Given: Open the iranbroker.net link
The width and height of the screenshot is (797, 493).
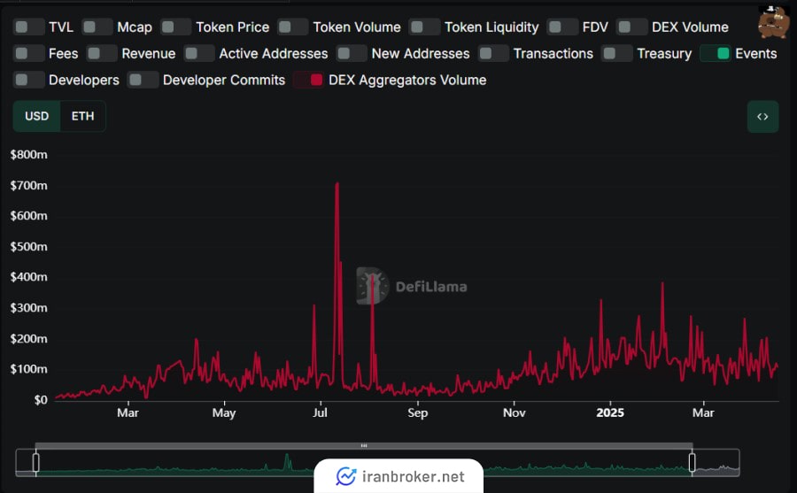Looking at the screenshot, I should coord(413,476).
